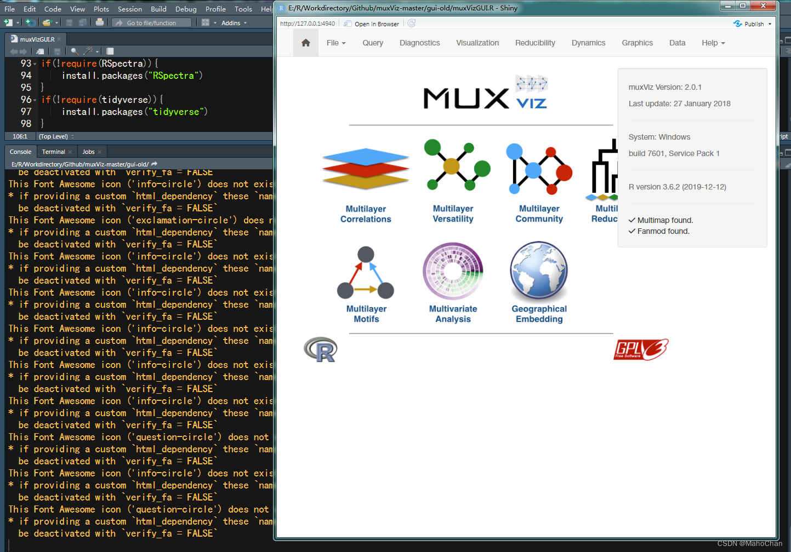Click the R logo at the page bottom

pyautogui.click(x=321, y=349)
